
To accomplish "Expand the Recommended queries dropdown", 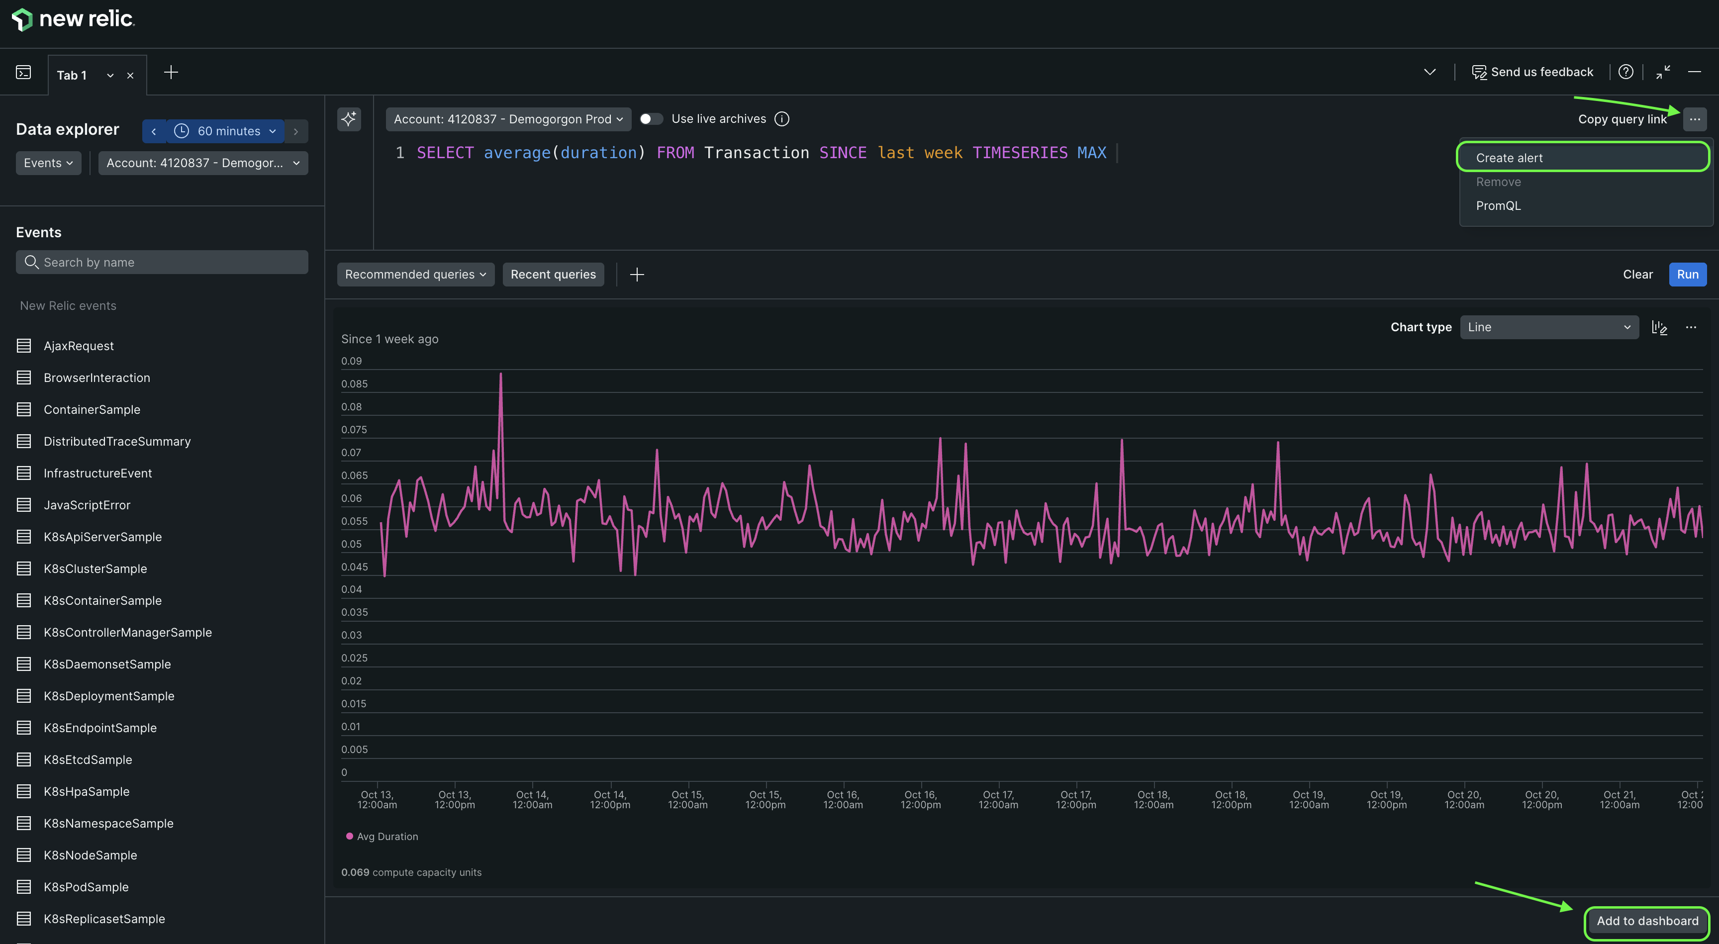I will click(415, 274).
